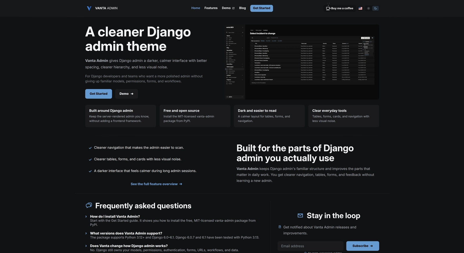
Task: Click the coffee cup icon
Action: point(328,8)
